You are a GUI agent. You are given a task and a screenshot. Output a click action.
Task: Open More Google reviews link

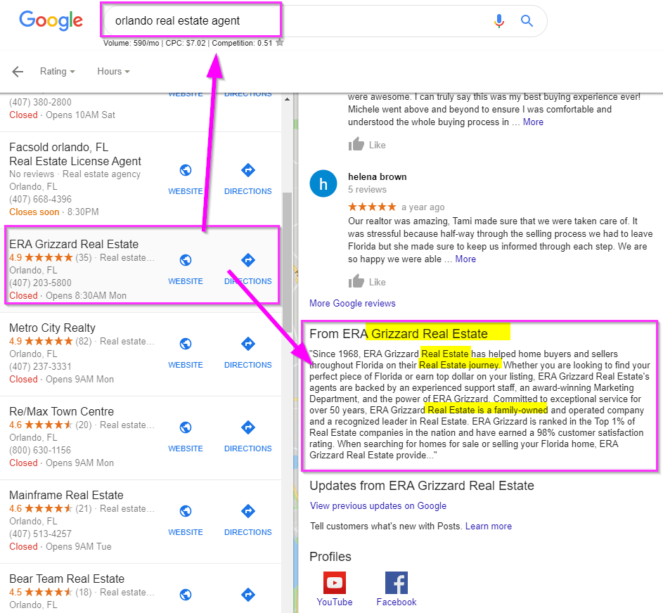click(x=352, y=303)
